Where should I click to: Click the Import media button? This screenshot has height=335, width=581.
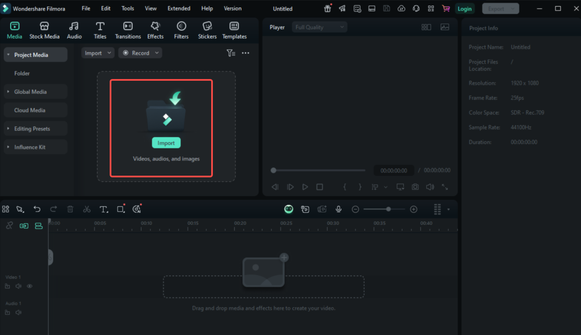pyautogui.click(x=166, y=142)
